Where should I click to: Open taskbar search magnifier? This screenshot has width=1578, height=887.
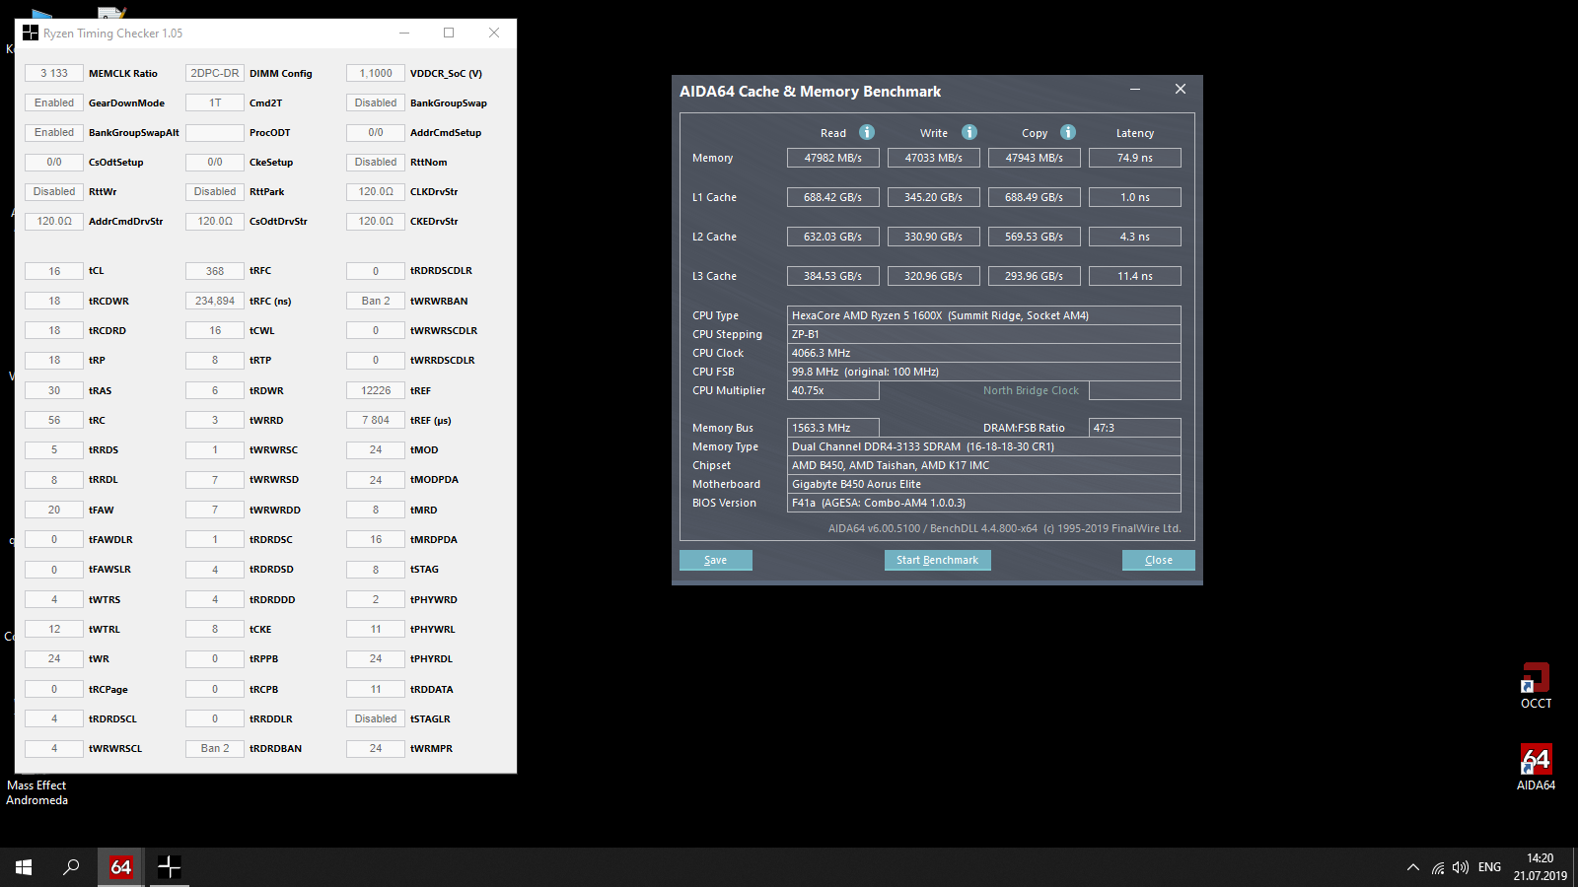pyautogui.click(x=71, y=867)
